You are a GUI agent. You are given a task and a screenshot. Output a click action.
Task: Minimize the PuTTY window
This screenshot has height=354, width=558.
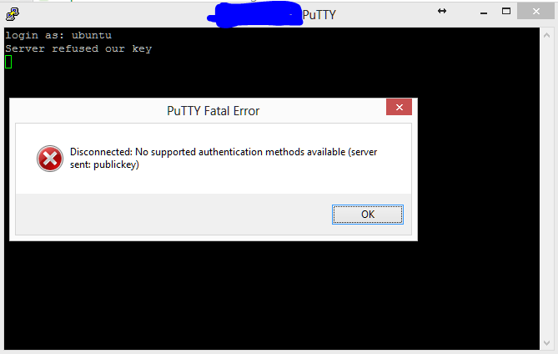point(484,13)
